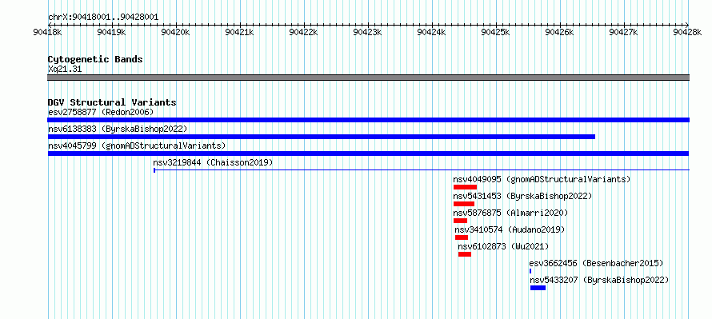Open the nsv5431453 (ByrskaBishop2022) label

(x=522, y=196)
